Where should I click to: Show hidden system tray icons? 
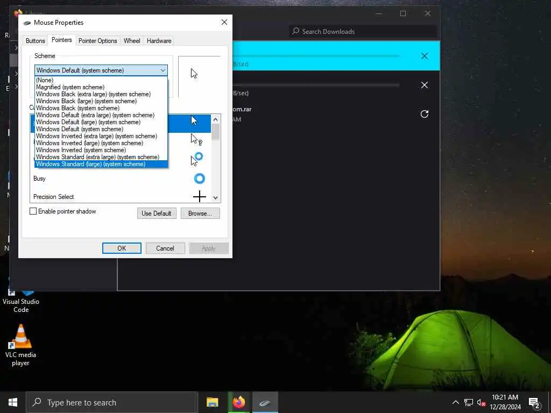pos(455,402)
